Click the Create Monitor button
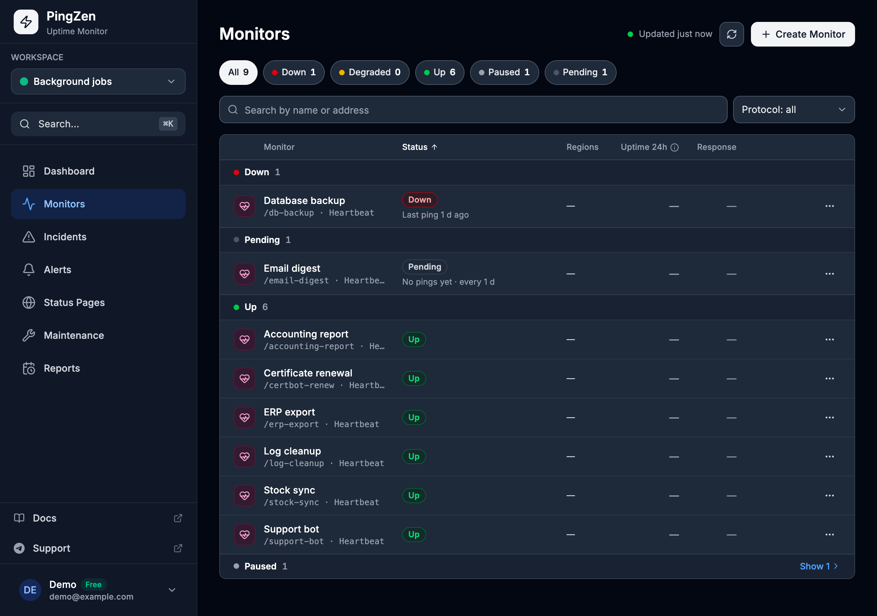This screenshot has height=616, width=877. click(x=803, y=34)
